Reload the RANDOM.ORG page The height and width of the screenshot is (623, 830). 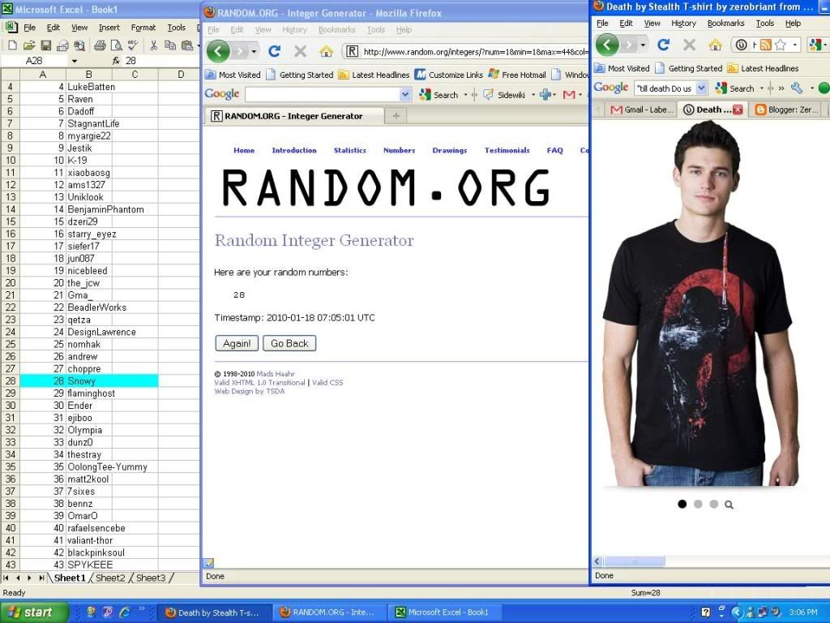pyautogui.click(x=274, y=51)
